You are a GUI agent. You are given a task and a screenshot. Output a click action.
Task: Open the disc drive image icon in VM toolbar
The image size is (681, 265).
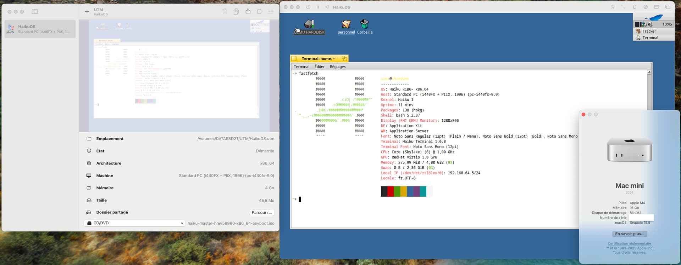[x=646, y=7]
